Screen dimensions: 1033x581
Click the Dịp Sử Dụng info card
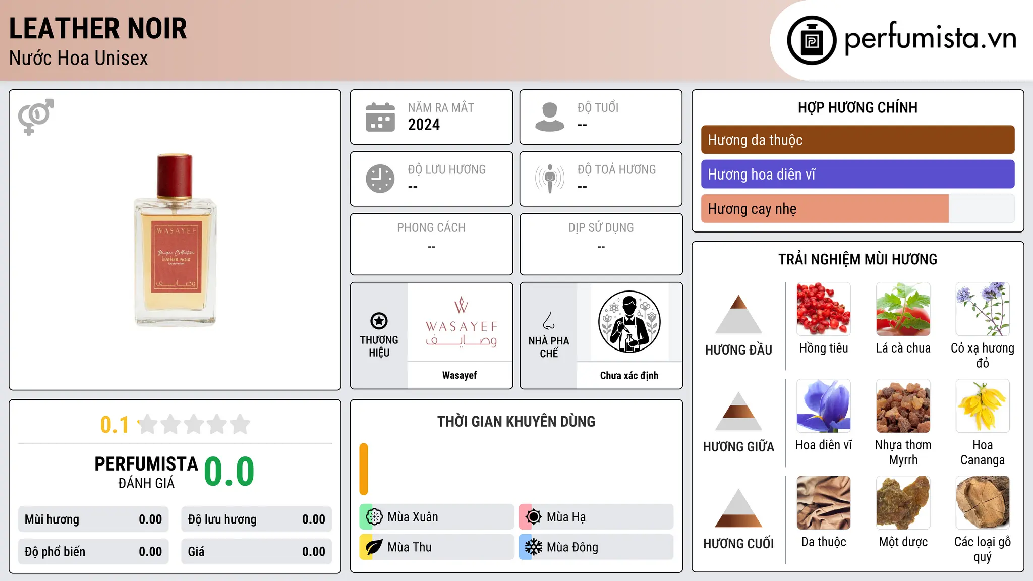click(x=601, y=244)
